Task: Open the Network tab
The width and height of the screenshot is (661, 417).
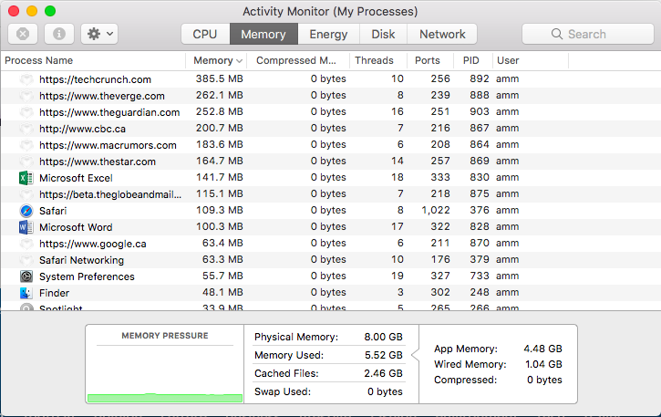Action: point(442,34)
